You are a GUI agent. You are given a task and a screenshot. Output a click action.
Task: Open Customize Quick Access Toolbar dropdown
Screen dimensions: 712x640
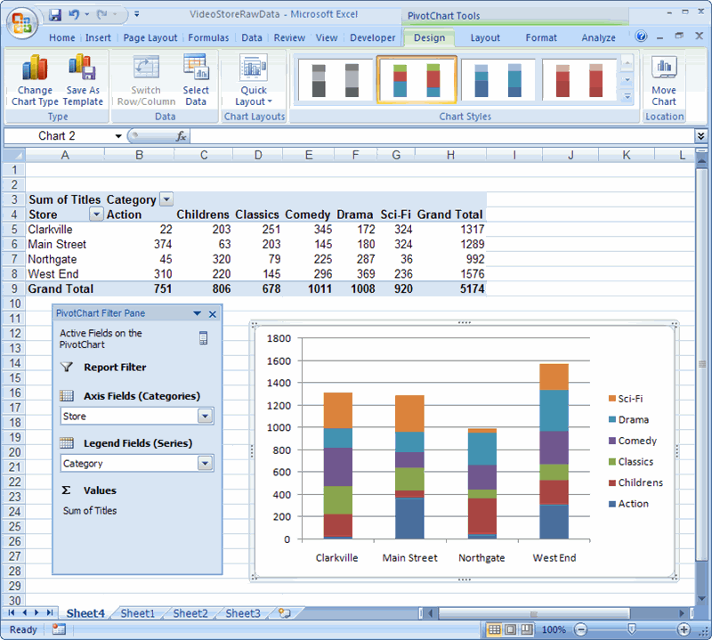coord(137,14)
